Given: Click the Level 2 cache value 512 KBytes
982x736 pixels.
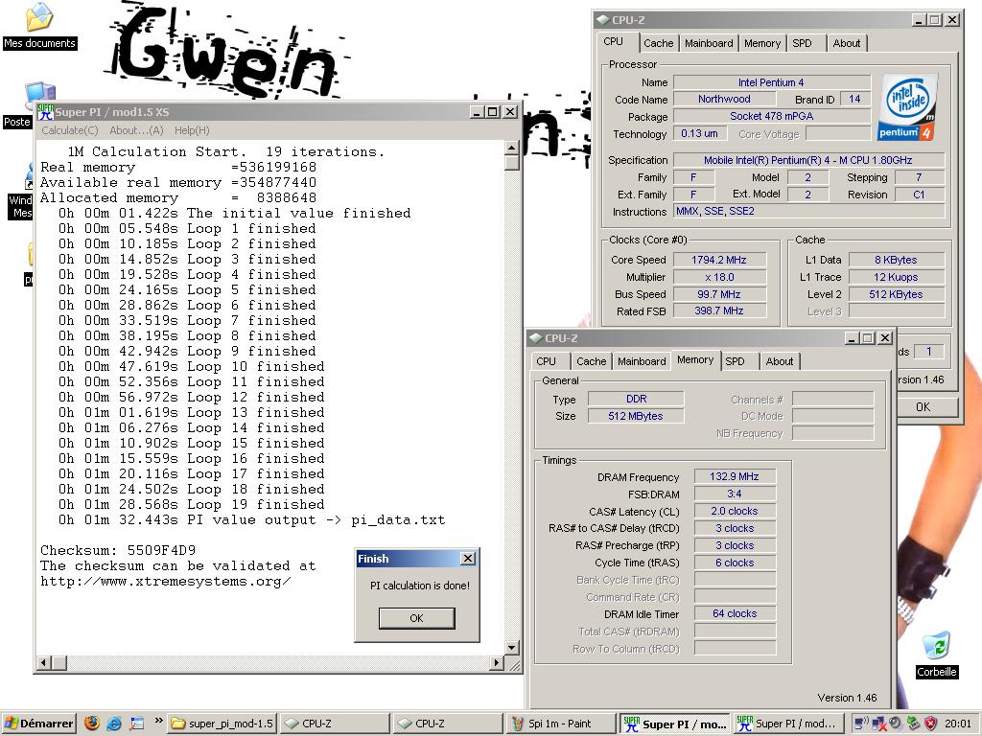Looking at the screenshot, I should click(x=896, y=294).
